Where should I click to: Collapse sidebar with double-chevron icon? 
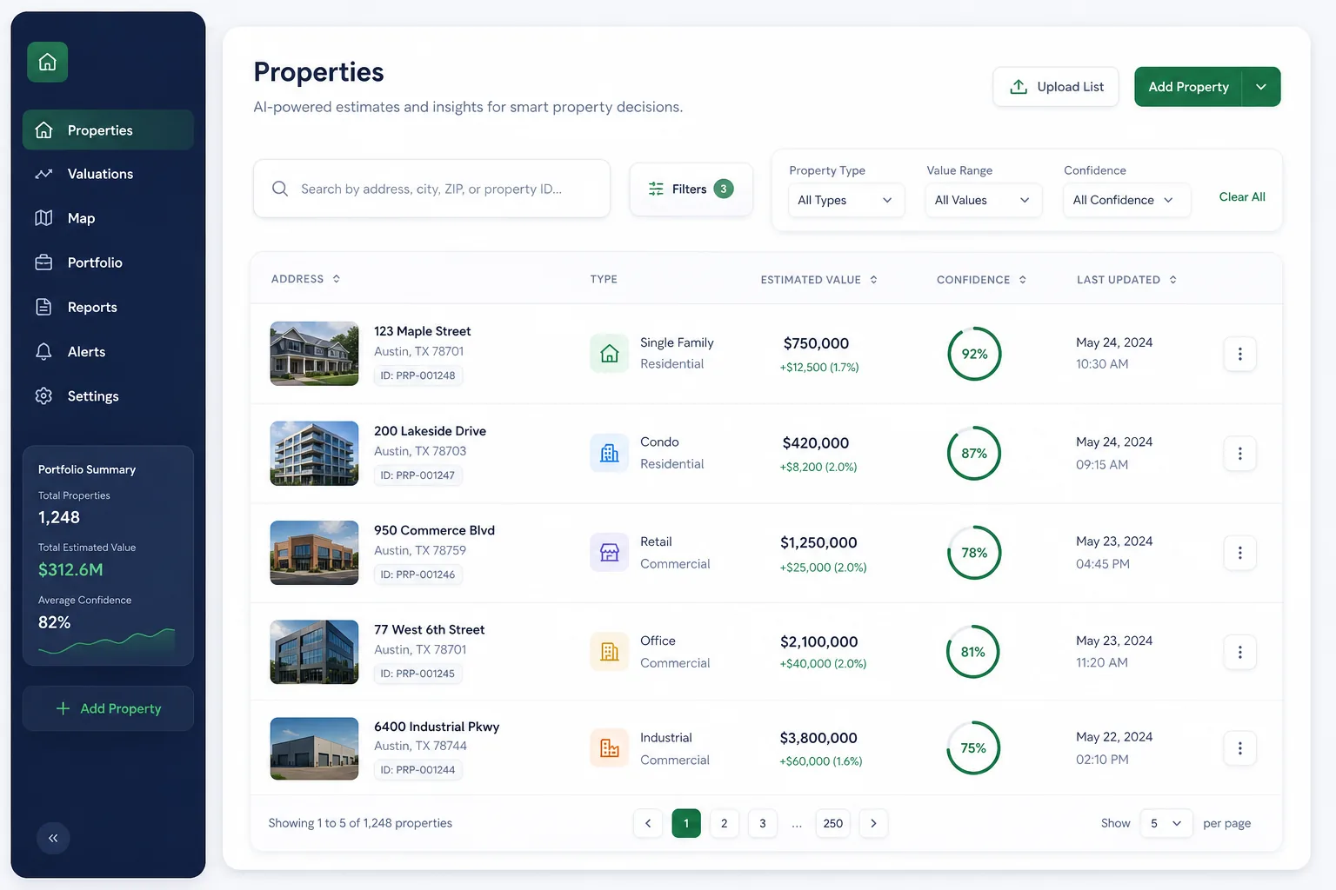point(53,838)
